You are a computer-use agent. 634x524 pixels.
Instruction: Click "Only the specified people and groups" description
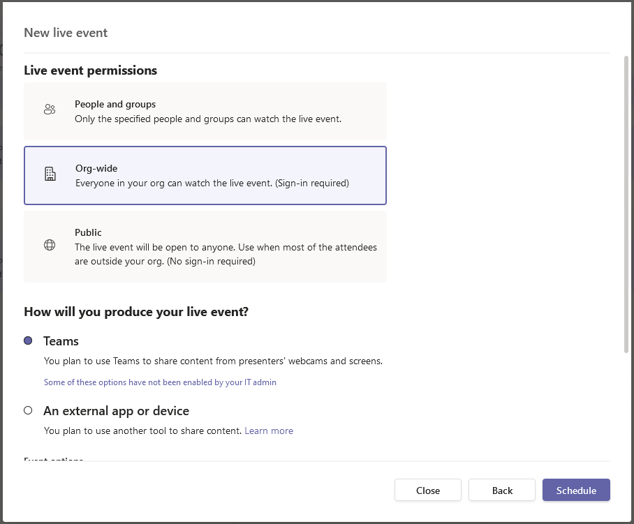pos(208,119)
